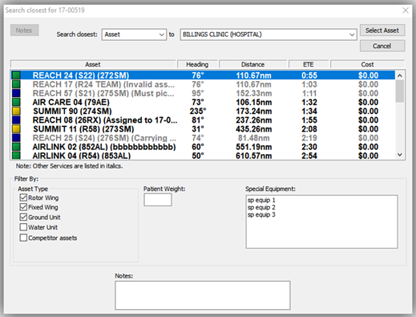Select the REACH 17 (R24 TEAM) row
Image resolution: width=416 pixels, height=317 pixels.
(203, 84)
